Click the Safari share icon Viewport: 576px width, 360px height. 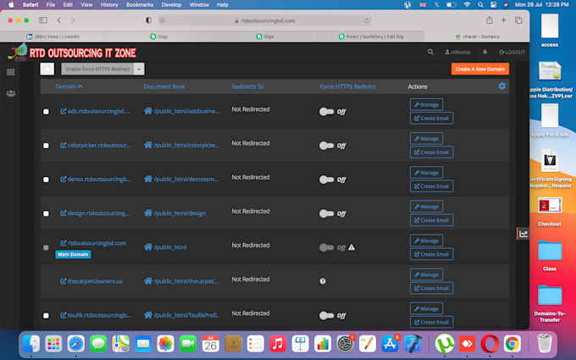[490, 20]
